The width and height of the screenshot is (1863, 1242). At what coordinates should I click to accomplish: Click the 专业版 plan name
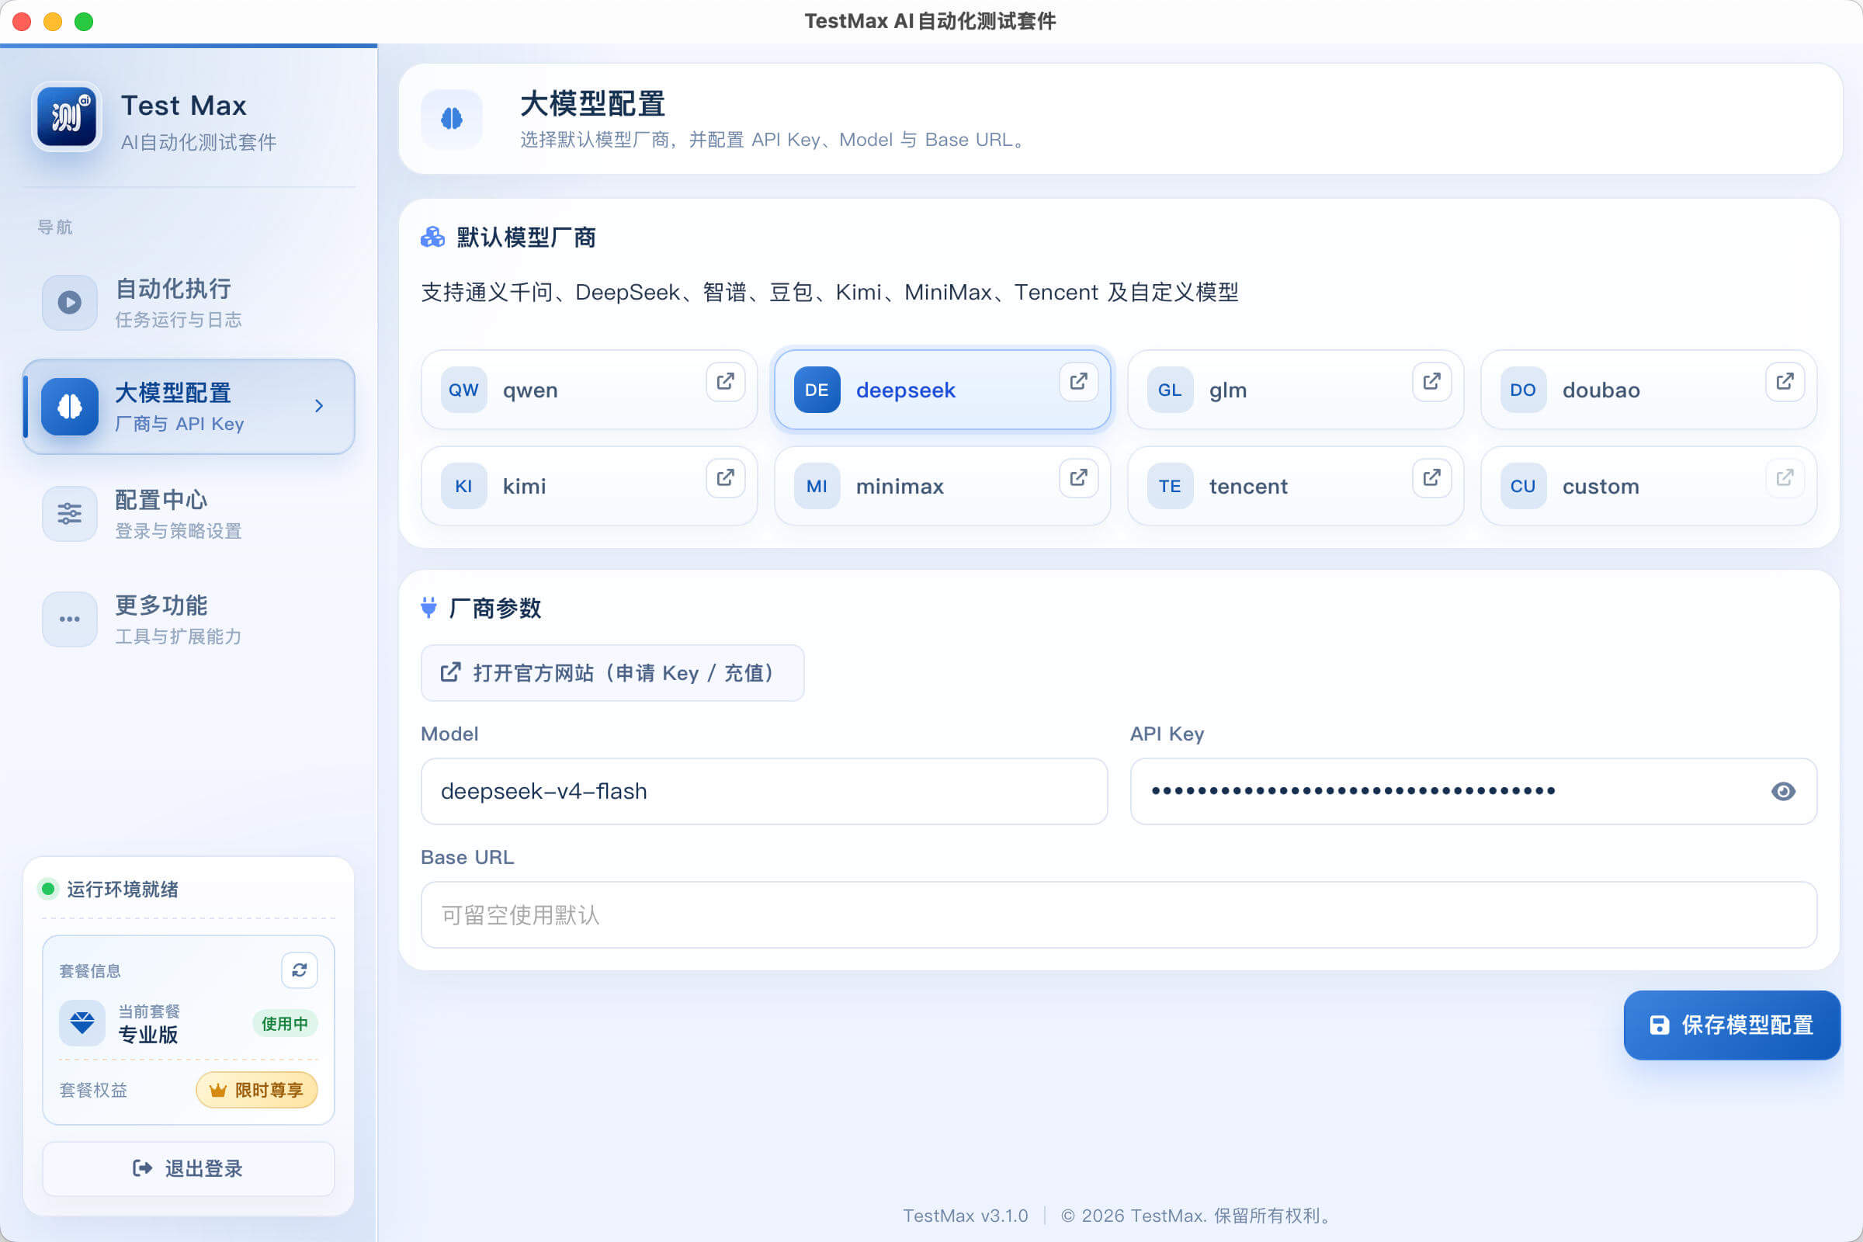point(148,1035)
